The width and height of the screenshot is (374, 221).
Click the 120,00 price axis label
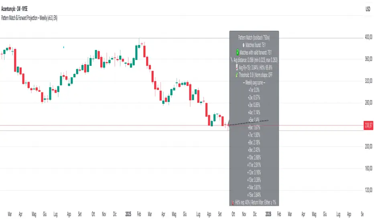coord(368,190)
